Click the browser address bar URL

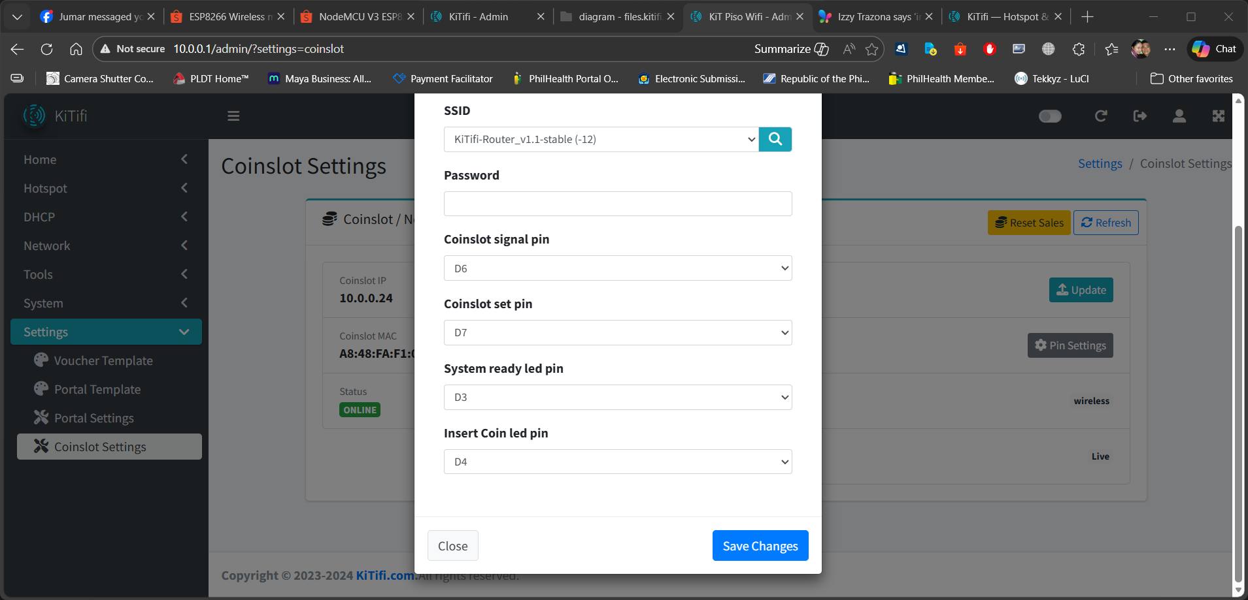tap(258, 49)
